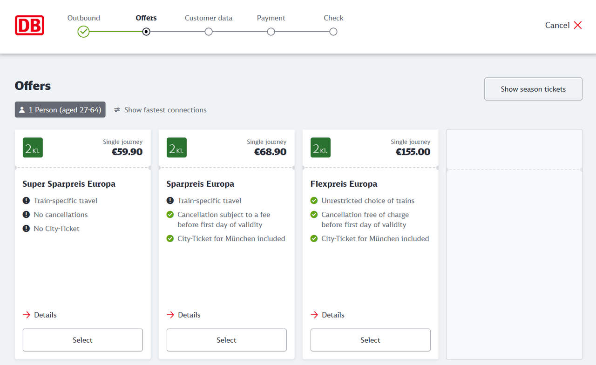Cancel the booking via Cancel text
The height and width of the screenshot is (365, 596).
(x=557, y=25)
